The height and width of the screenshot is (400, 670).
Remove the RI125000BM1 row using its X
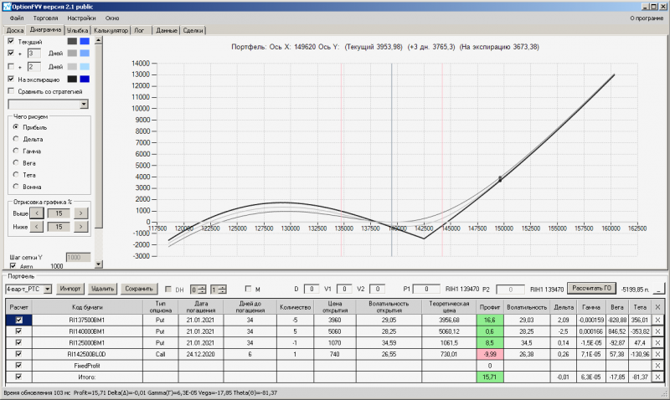(x=657, y=343)
